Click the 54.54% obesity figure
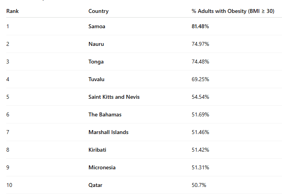Image resolution: width=282 pixels, height=194 pixels. pos(200,97)
